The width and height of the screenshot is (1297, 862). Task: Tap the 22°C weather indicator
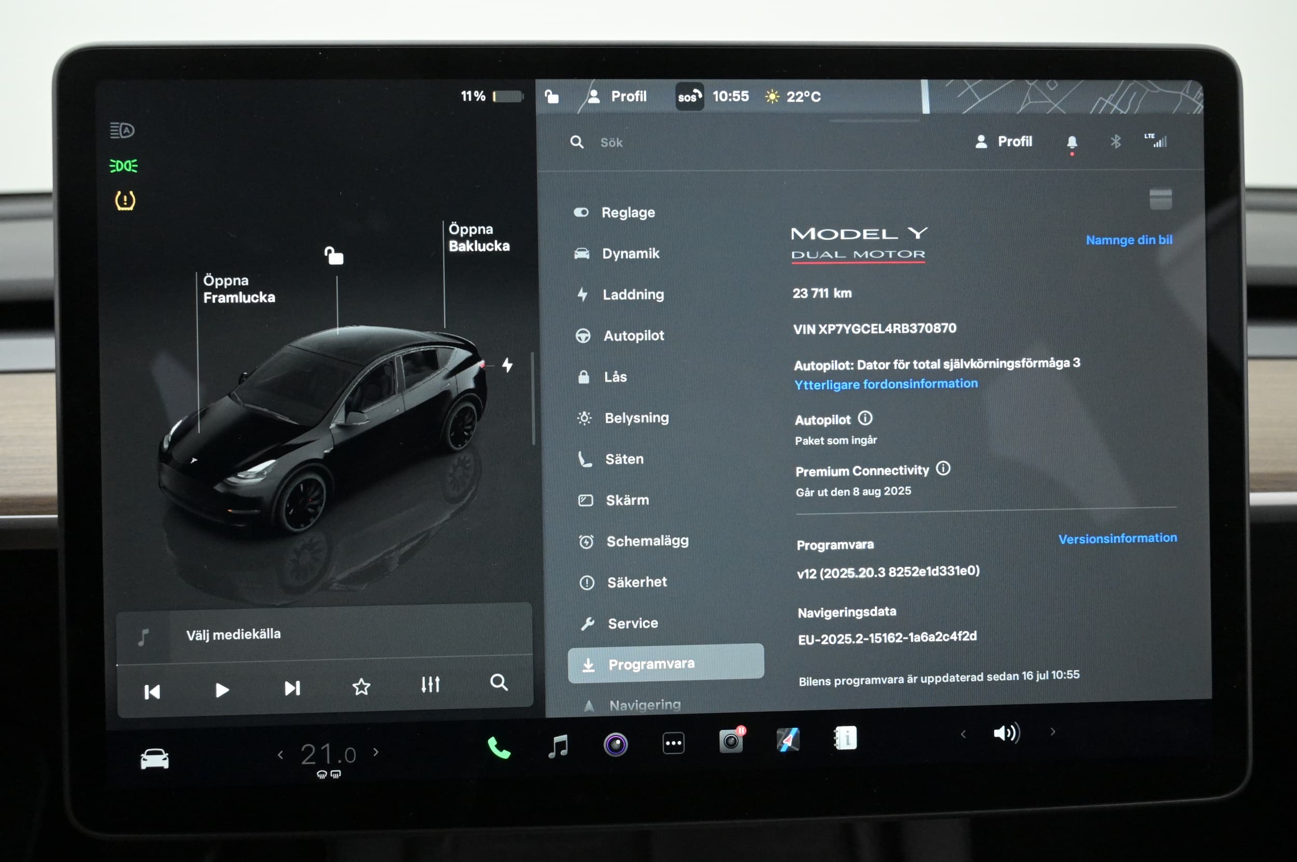coord(793,97)
